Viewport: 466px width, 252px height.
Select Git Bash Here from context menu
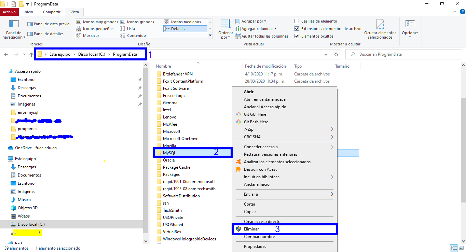[256, 122]
